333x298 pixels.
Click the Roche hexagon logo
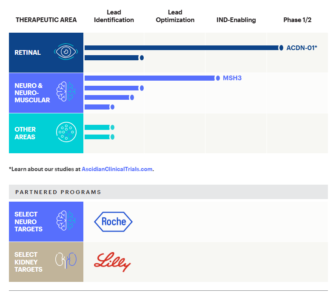click(113, 222)
